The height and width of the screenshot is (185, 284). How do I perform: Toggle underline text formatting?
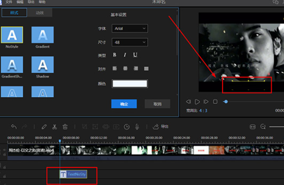(135, 55)
